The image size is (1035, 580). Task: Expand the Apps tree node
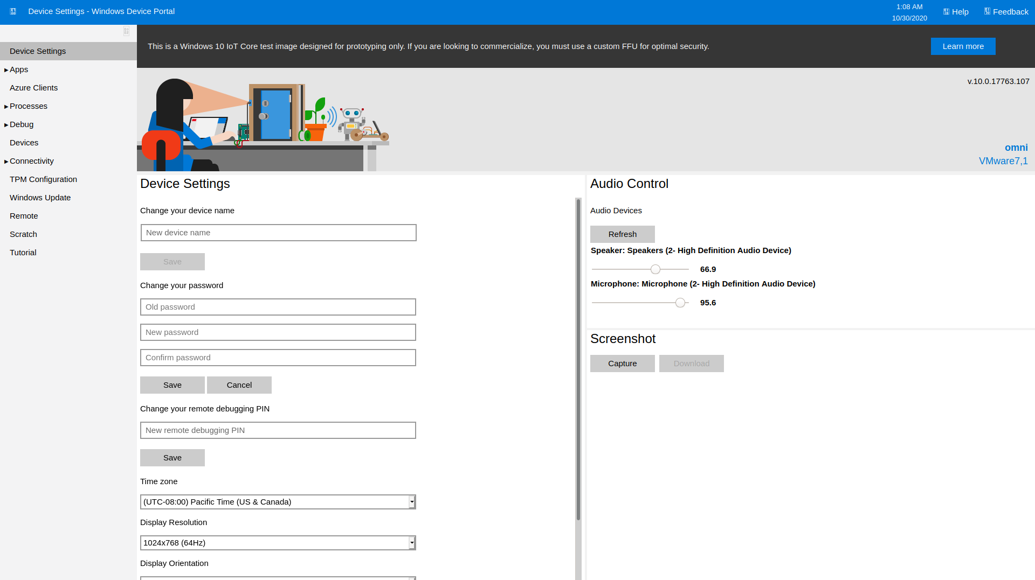(x=6, y=70)
